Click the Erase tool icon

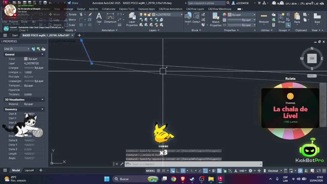point(90,15)
